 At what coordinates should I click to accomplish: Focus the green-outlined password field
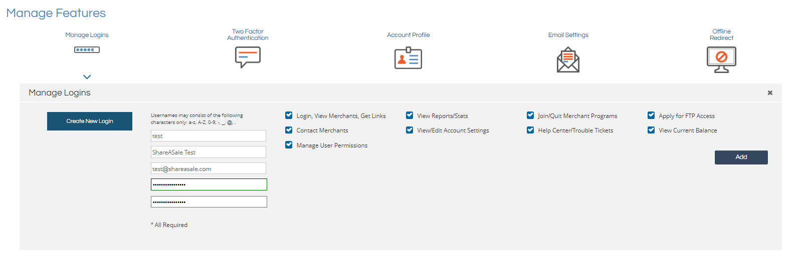[x=209, y=184]
